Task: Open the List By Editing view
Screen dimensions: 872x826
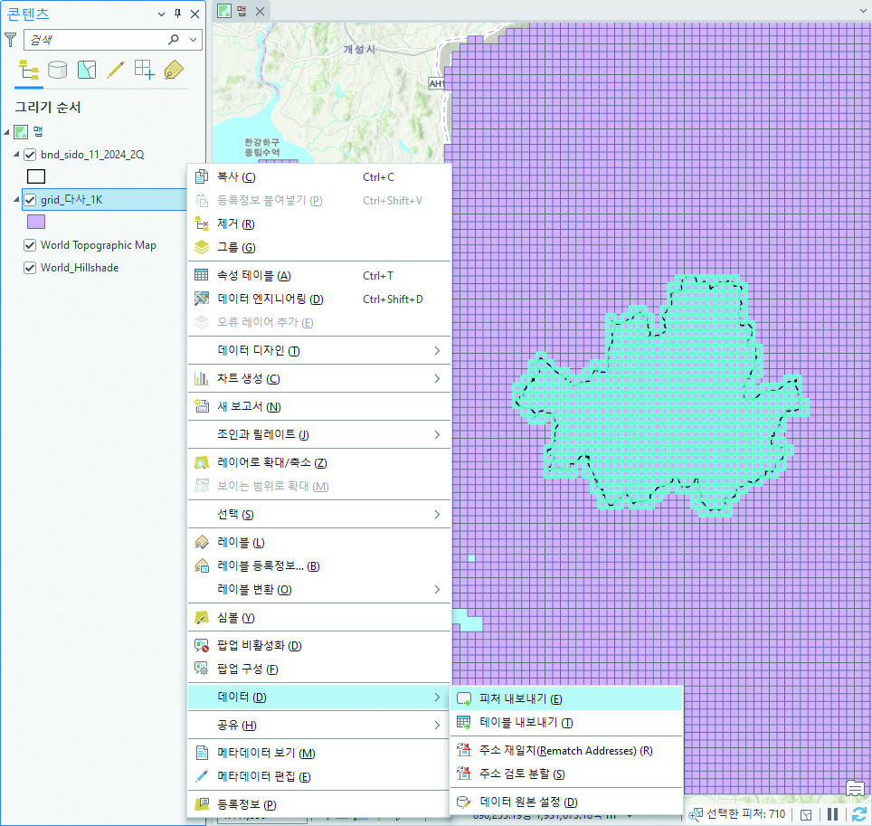Action: [115, 70]
